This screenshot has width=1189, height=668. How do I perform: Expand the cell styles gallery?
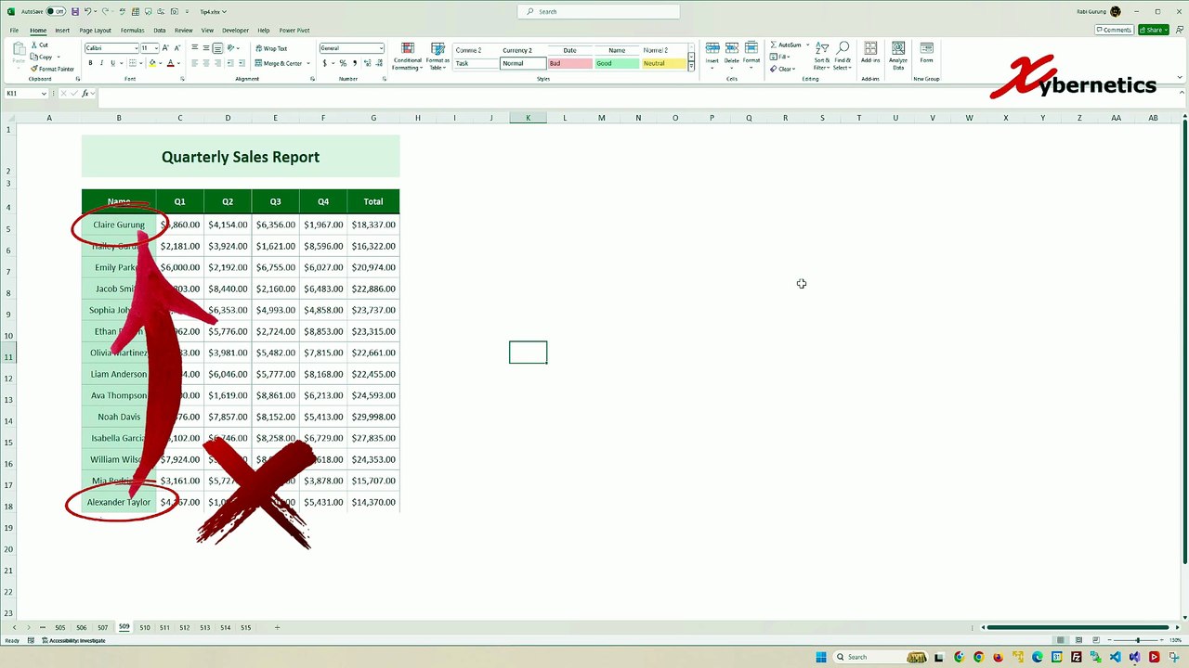click(x=691, y=68)
